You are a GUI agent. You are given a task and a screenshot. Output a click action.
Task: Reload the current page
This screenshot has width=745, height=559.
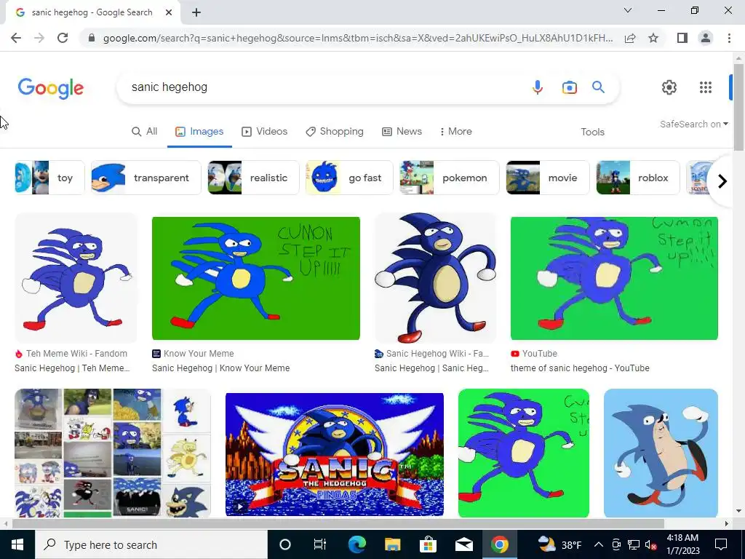pos(63,38)
